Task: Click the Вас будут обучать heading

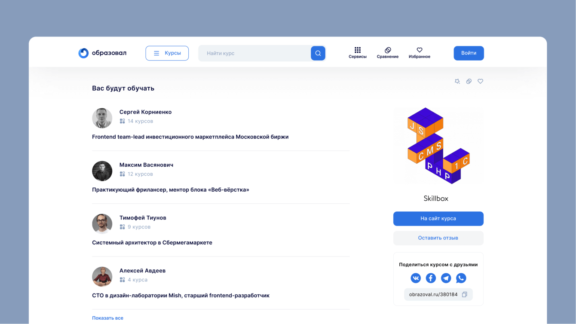Action: point(123,88)
